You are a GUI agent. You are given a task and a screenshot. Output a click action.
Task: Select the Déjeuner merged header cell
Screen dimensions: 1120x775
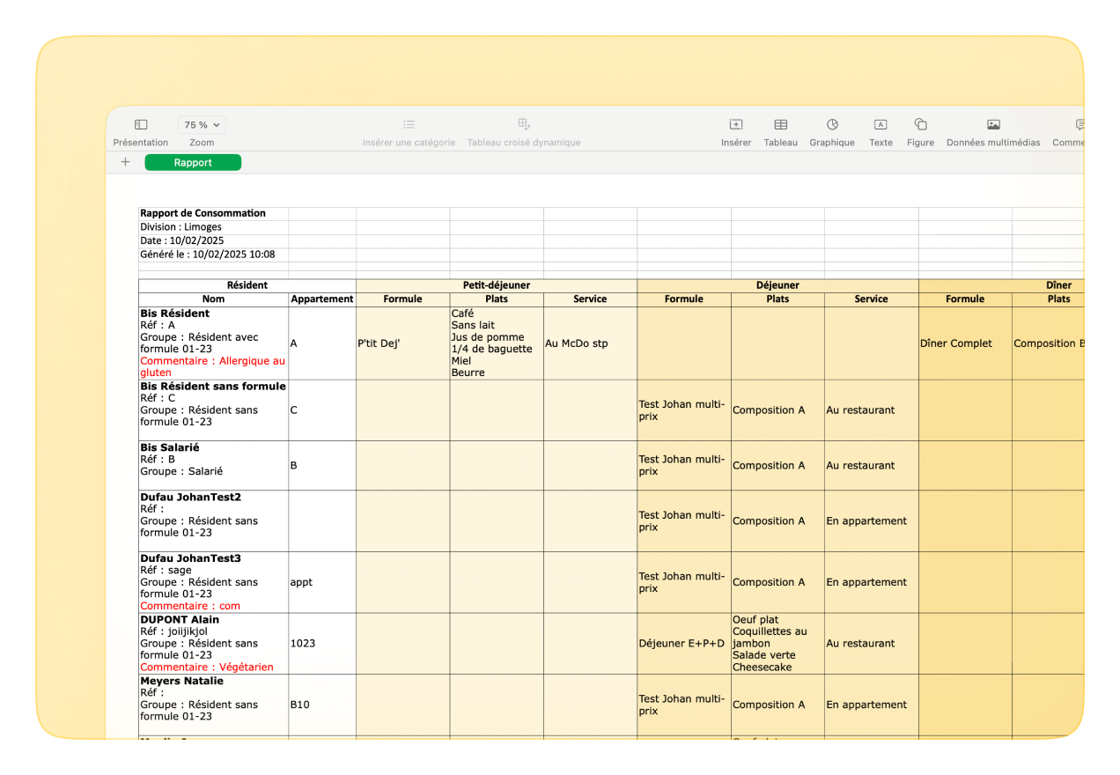[777, 285]
